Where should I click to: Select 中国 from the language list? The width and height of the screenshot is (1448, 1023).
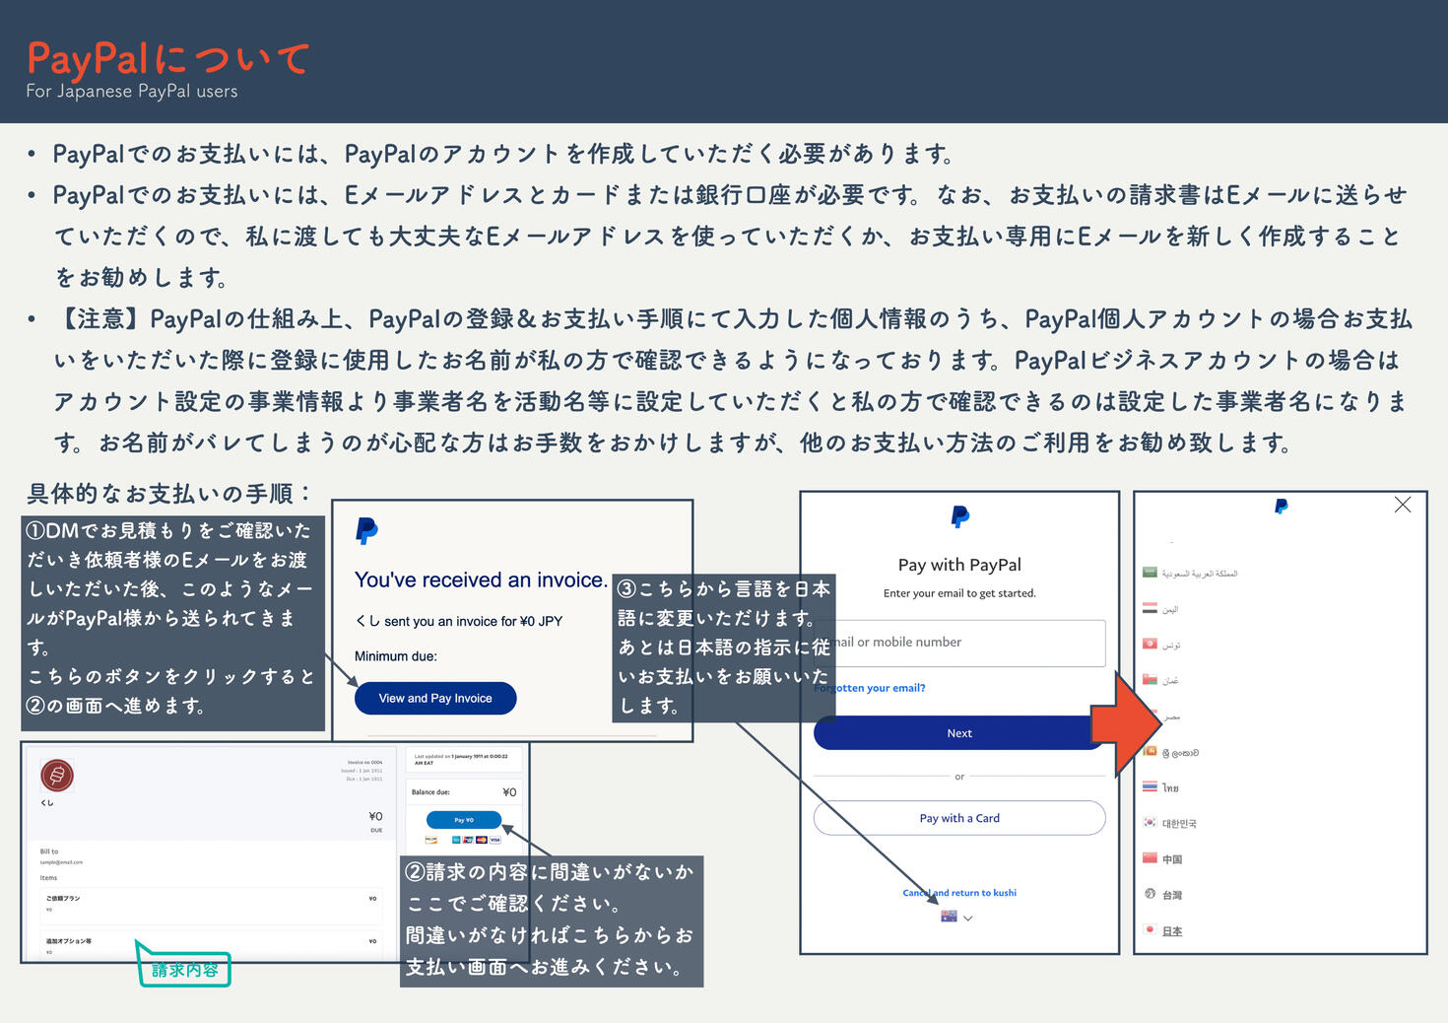(x=1172, y=859)
